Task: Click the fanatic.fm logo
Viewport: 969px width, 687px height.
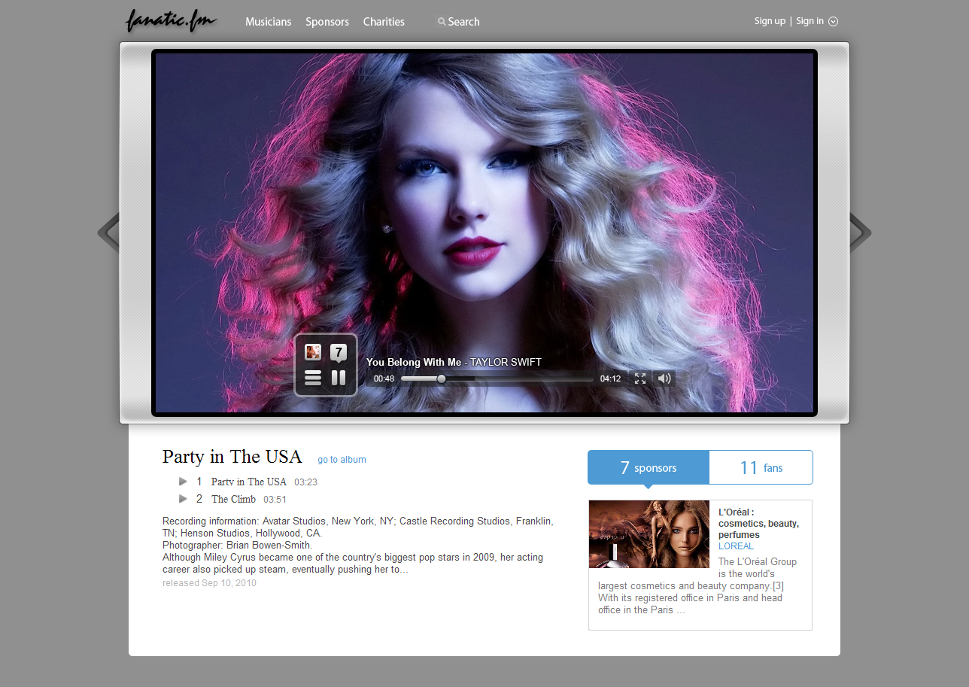Action: 172,21
